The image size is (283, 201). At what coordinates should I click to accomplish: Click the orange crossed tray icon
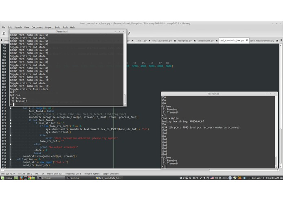tap(239, 178)
